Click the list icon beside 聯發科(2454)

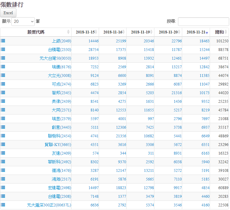(3, 136)
